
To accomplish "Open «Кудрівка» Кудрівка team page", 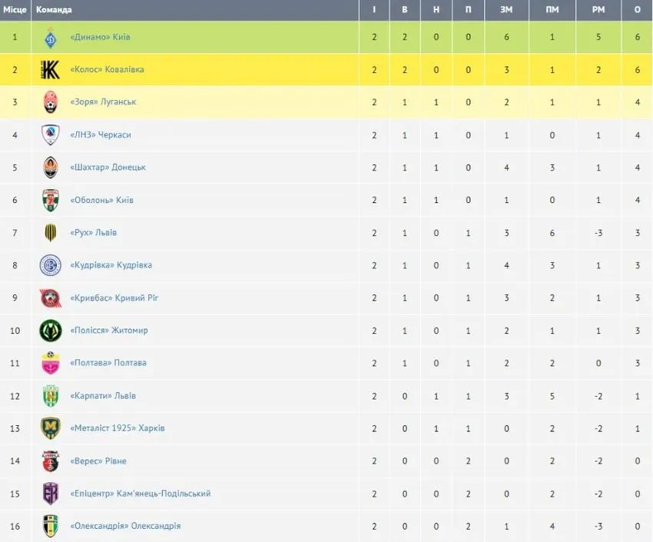I will click(111, 265).
